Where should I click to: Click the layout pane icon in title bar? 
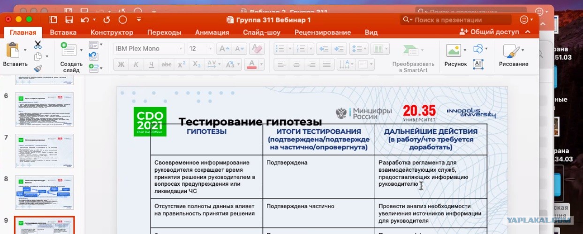click(53, 20)
